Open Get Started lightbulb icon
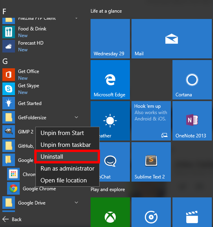Viewport: 213px width, 227px height. (x=9, y=103)
